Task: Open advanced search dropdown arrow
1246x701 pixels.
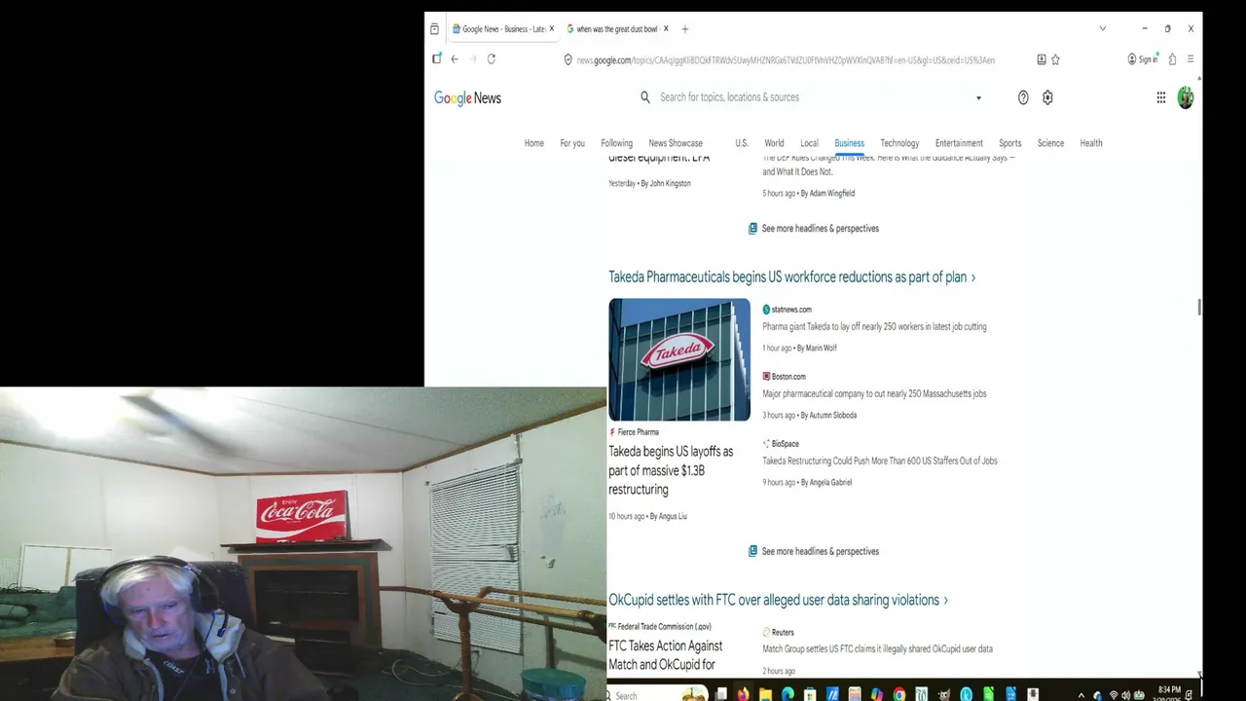Action: coord(978,97)
